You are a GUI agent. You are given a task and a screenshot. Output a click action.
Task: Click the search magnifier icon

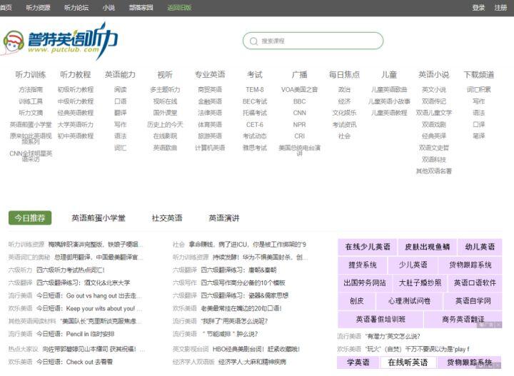click(x=253, y=41)
